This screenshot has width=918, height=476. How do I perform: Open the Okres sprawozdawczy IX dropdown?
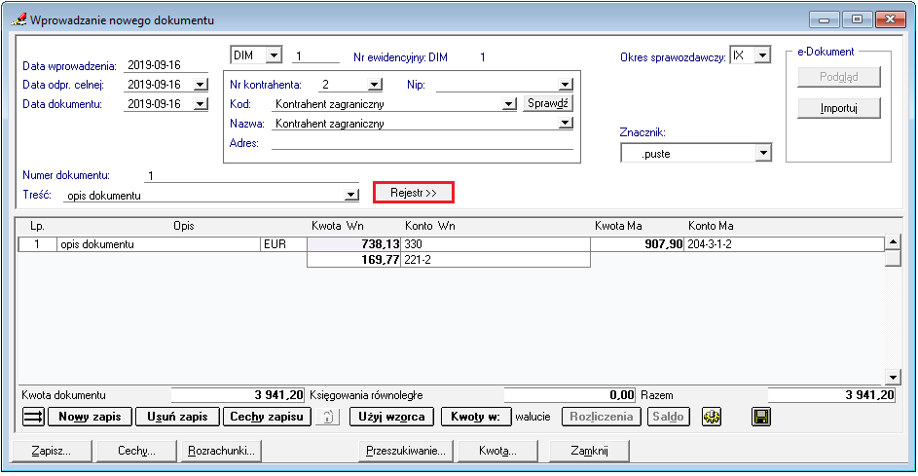(761, 55)
